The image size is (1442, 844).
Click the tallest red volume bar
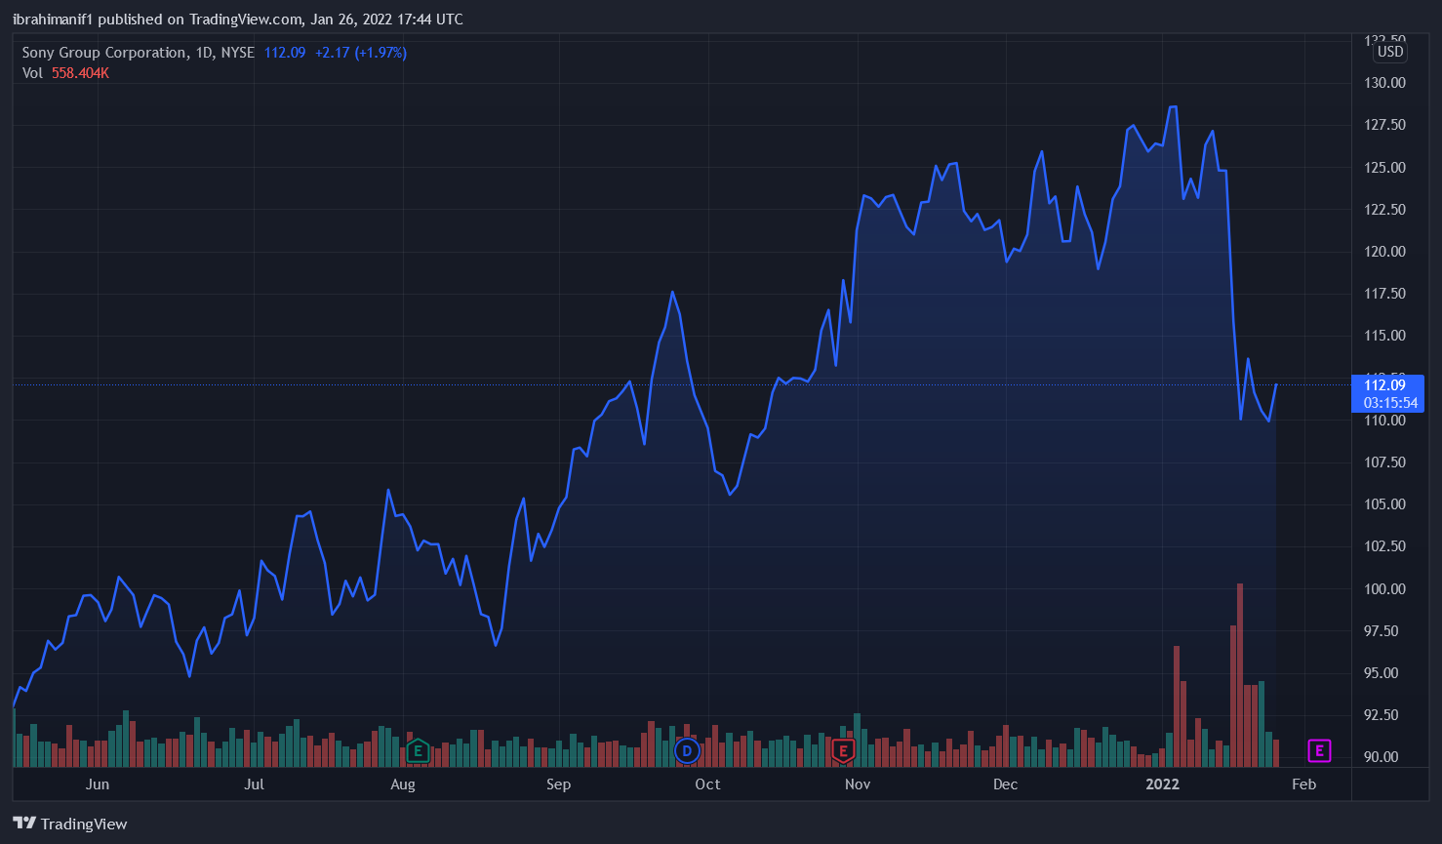[1239, 673]
